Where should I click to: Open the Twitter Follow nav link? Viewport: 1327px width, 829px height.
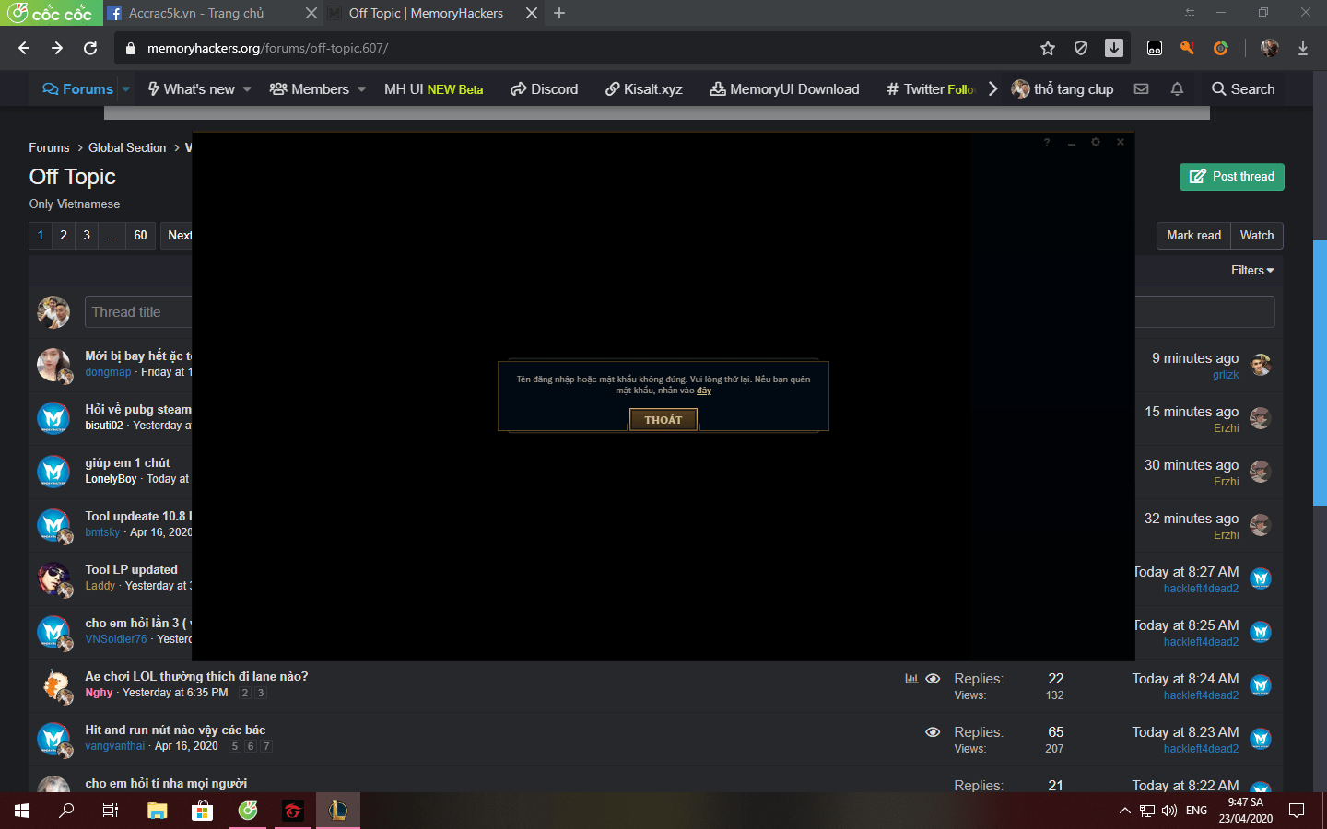click(930, 89)
